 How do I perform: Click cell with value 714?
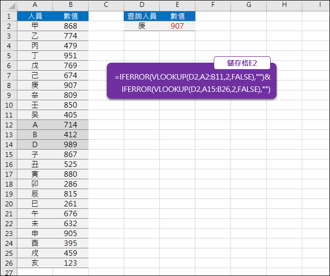pos(71,125)
